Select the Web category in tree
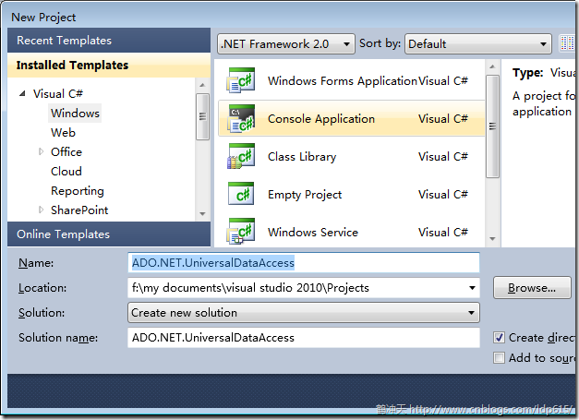Viewport: 579px width, 420px height. coord(63,133)
